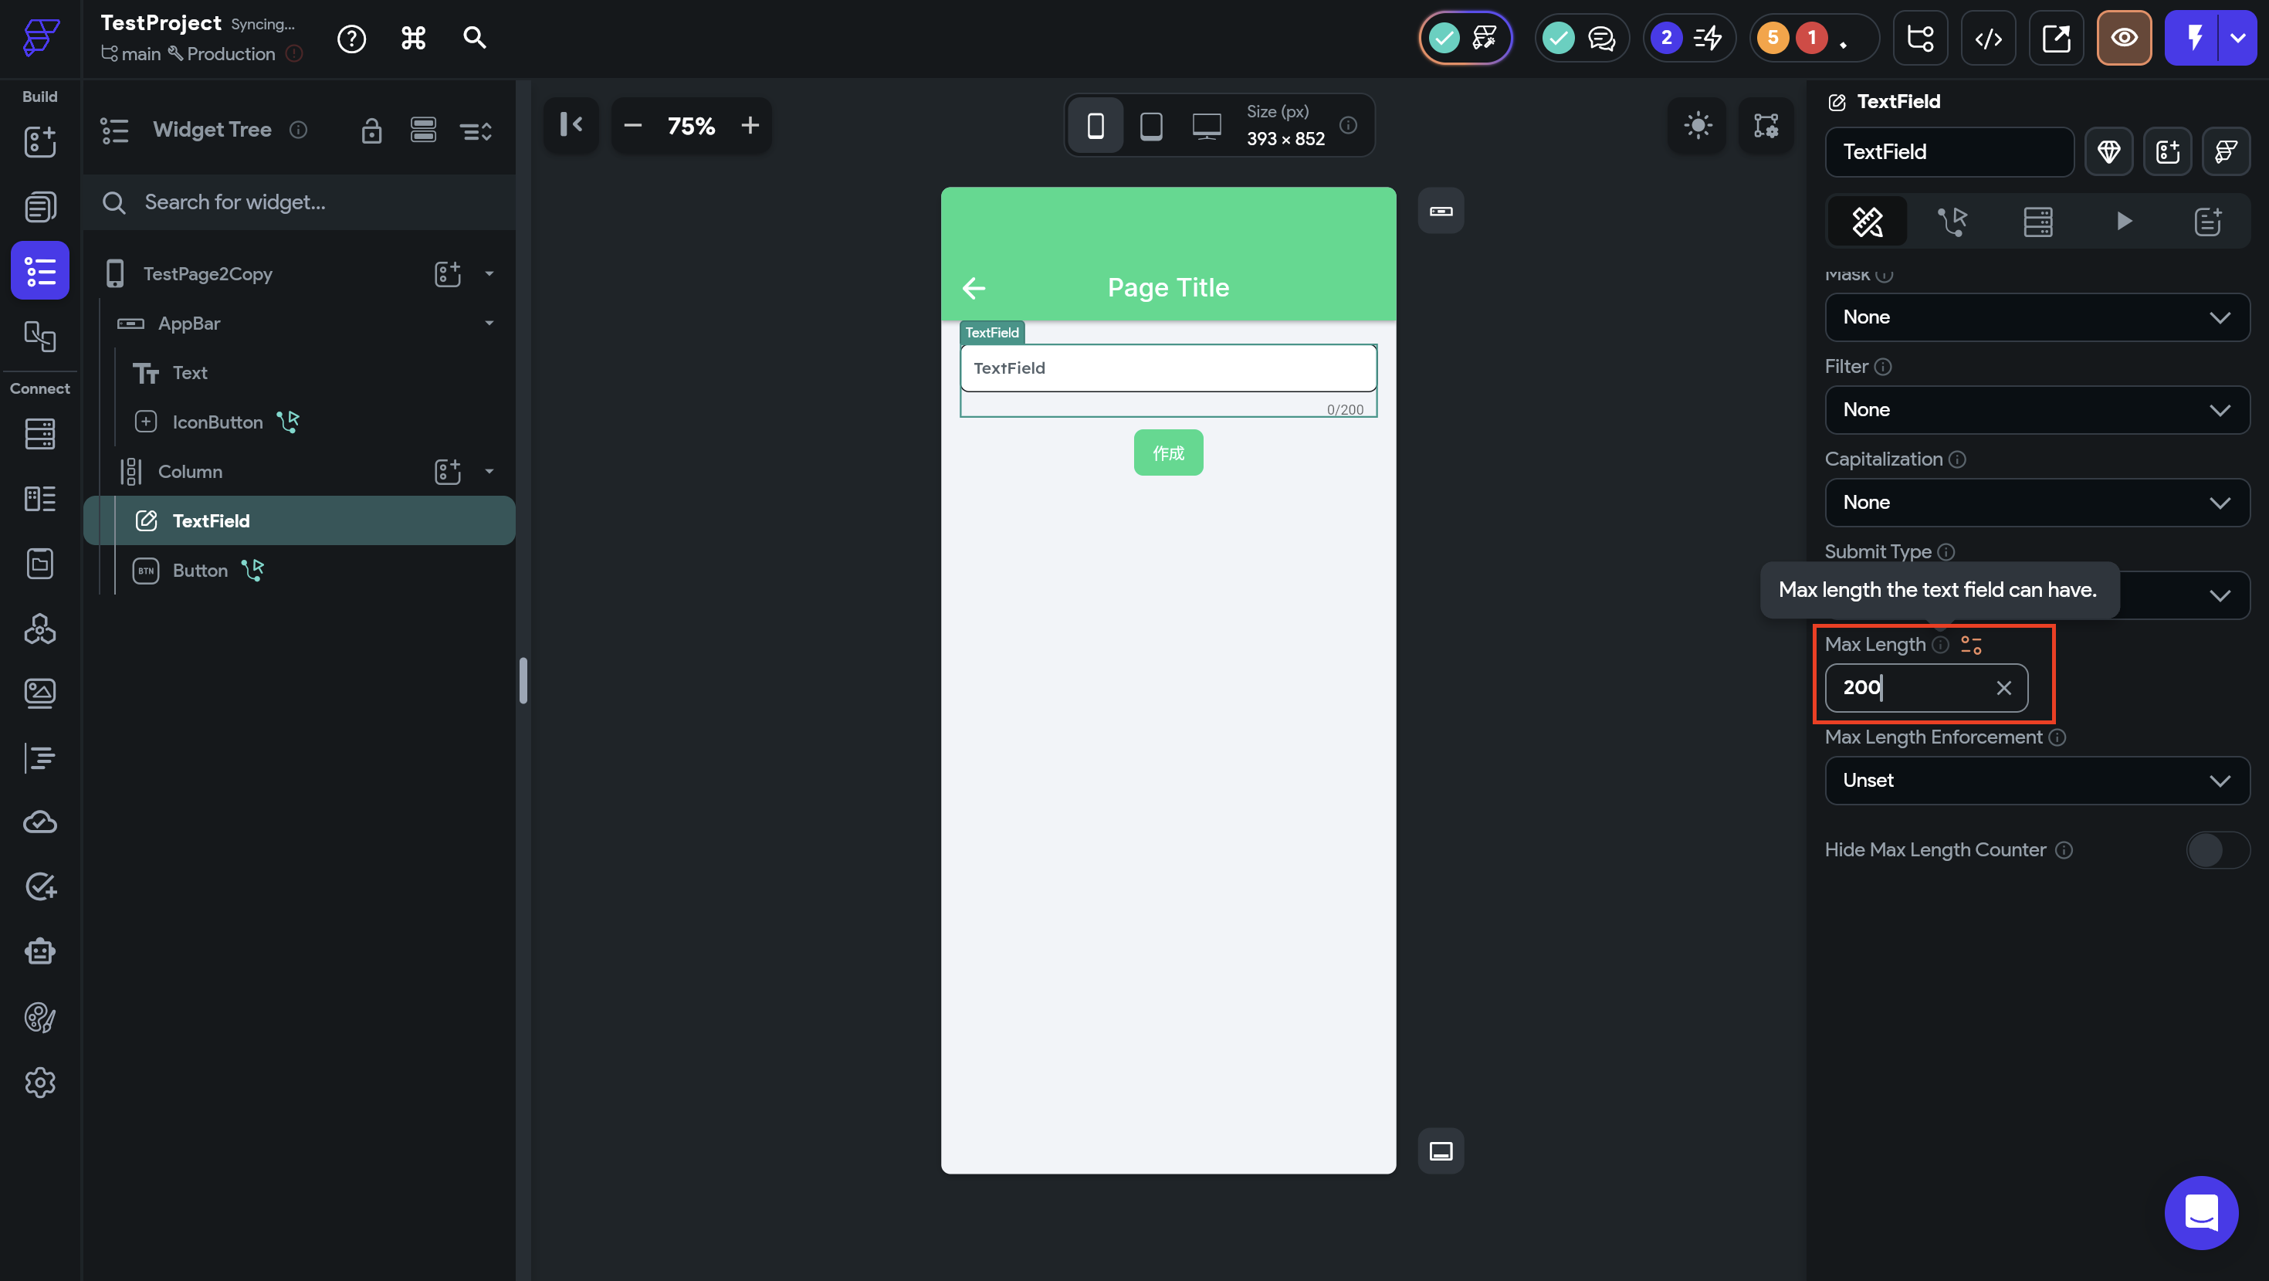Open Theme Settings palette icon in sidebar
This screenshot has height=1281, width=2269.
[39, 1018]
